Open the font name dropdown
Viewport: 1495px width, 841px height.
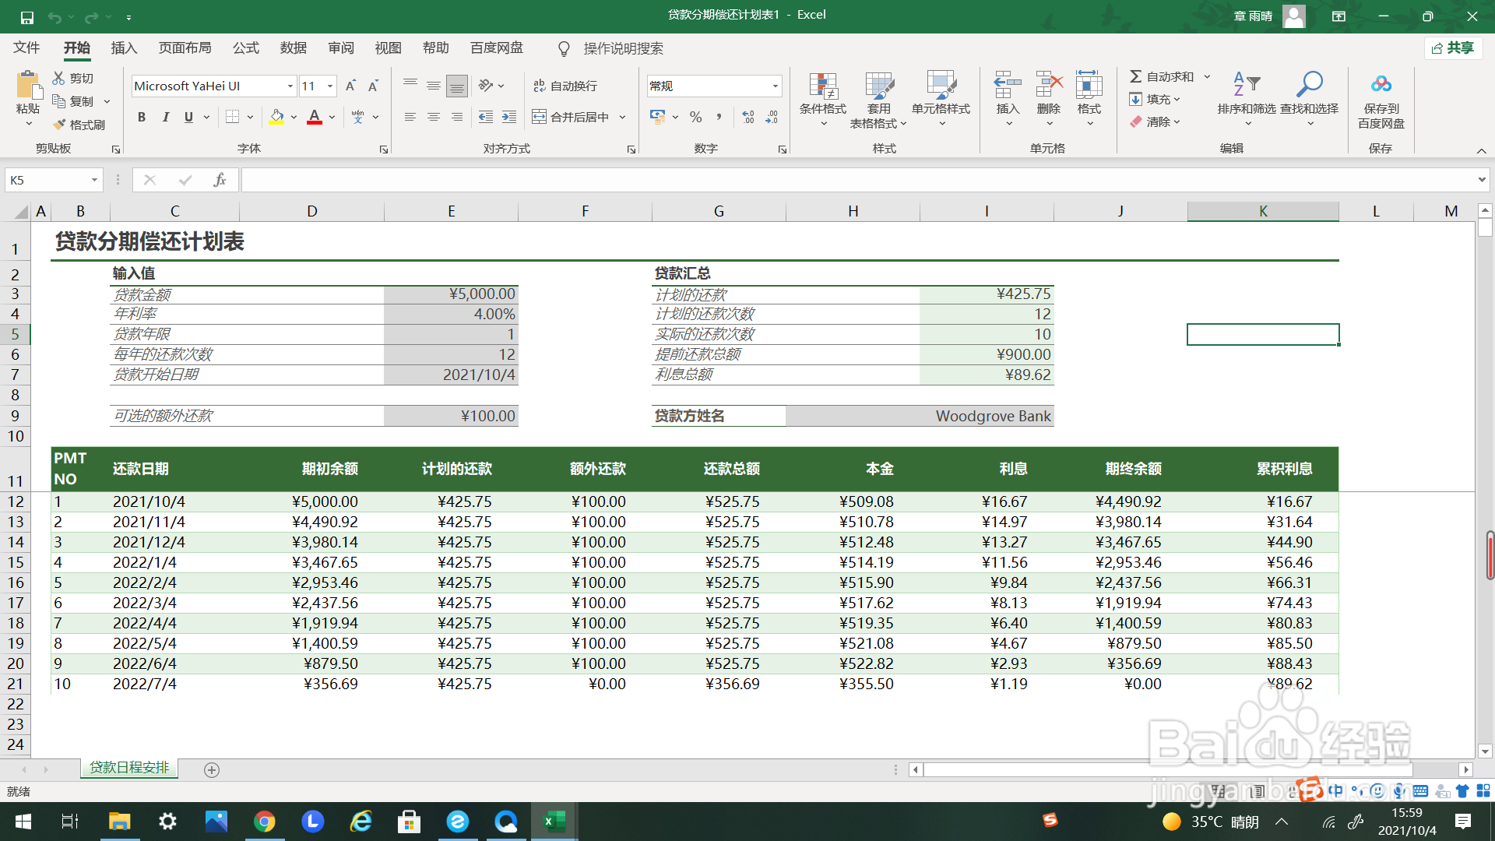pos(290,86)
